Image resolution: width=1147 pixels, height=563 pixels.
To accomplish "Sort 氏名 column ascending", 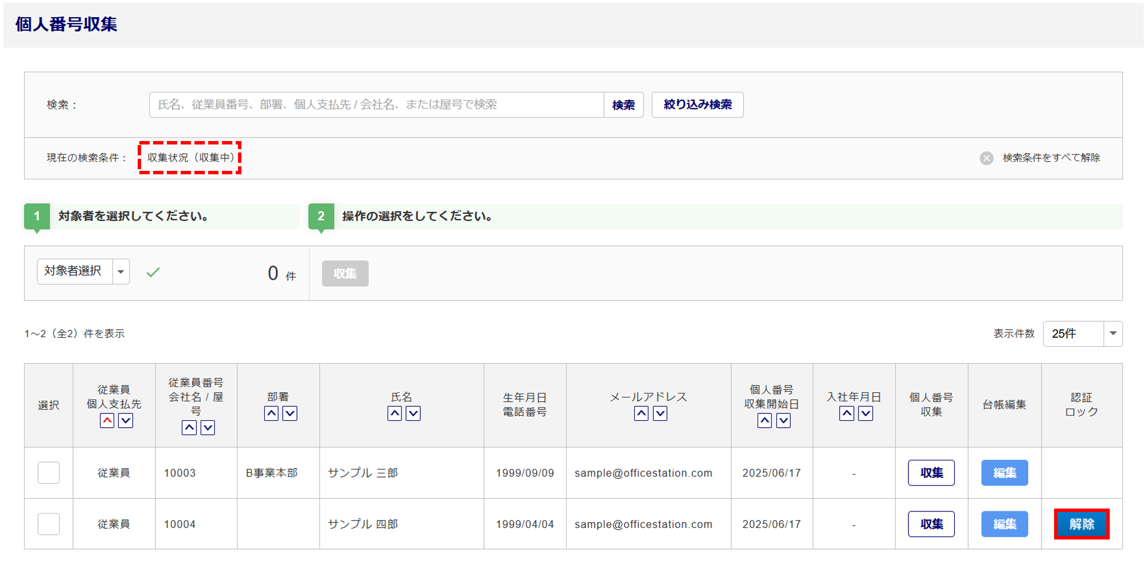I will click(x=395, y=413).
